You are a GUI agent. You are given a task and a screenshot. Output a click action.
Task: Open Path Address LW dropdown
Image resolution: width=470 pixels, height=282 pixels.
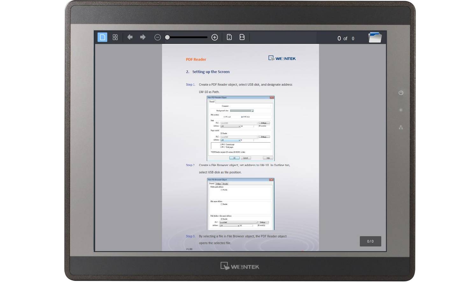[239, 126]
